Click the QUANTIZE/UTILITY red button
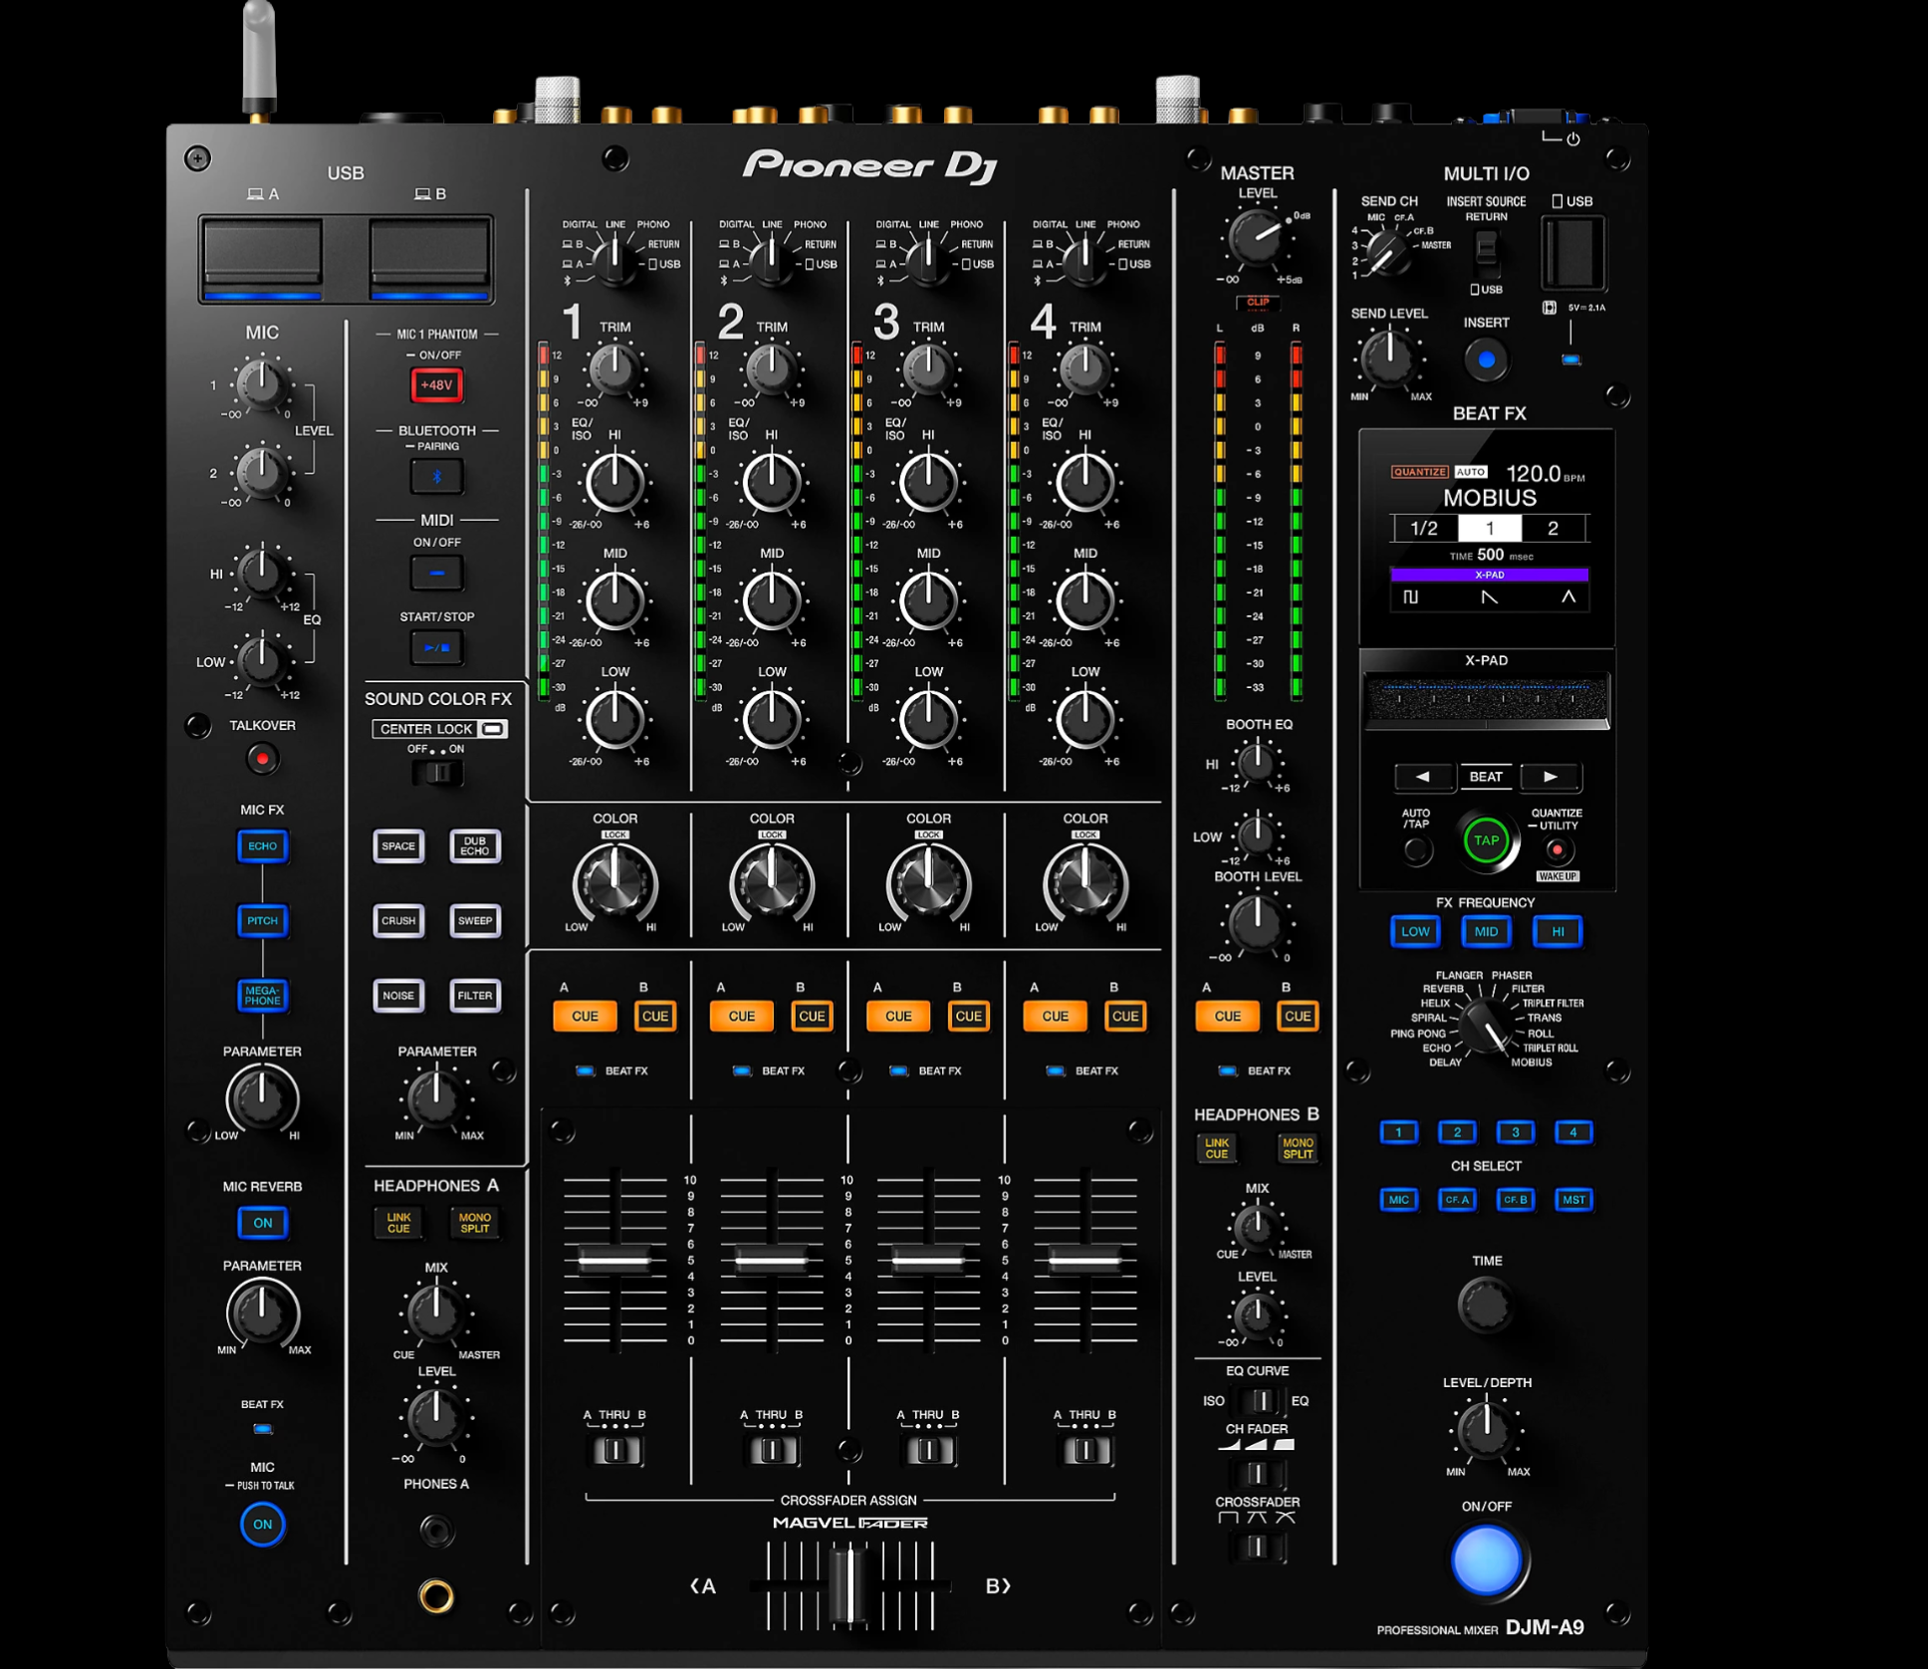The image size is (1928, 1669). click(x=1558, y=850)
